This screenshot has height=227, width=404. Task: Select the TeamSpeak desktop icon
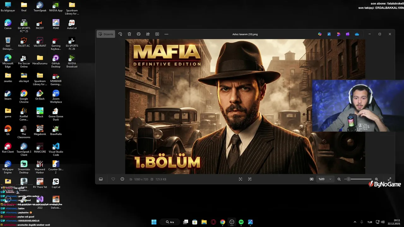pyautogui.click(x=40, y=7)
